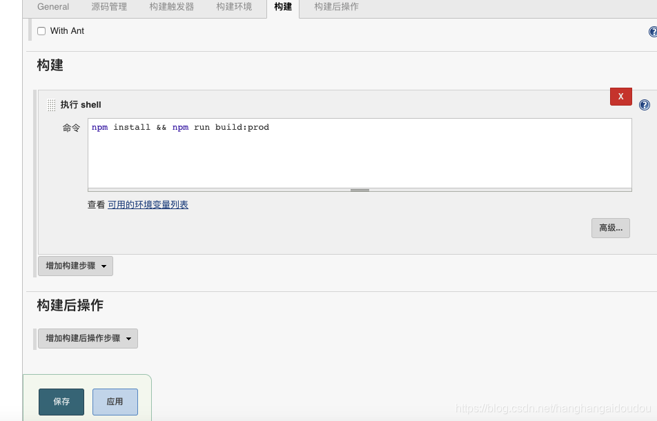This screenshot has width=657, height=421.
Task: Expand the 增加构建后操作步骤 dropdown
Action: (x=88, y=338)
